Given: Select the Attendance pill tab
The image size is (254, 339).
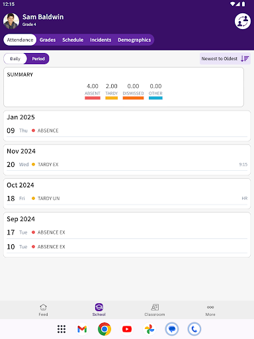Looking at the screenshot, I should point(20,40).
